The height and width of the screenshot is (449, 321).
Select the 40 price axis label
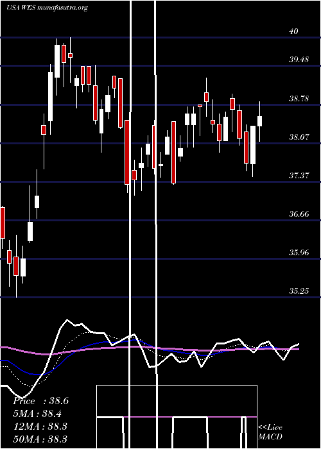point(293,31)
